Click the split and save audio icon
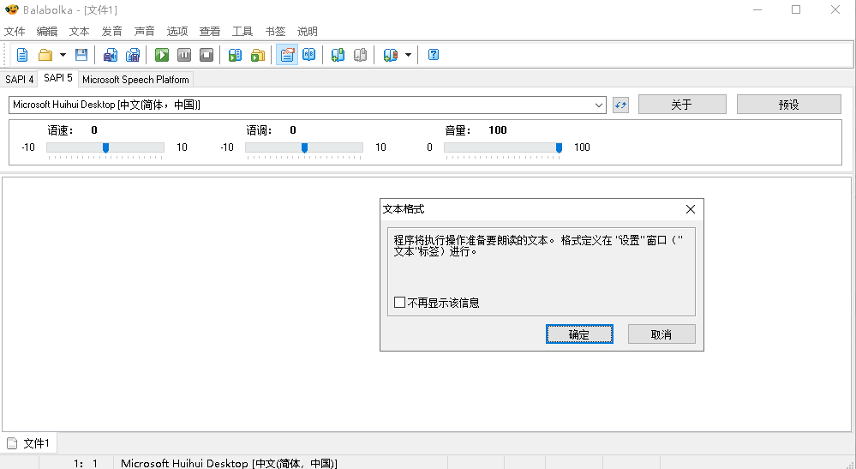 133,55
